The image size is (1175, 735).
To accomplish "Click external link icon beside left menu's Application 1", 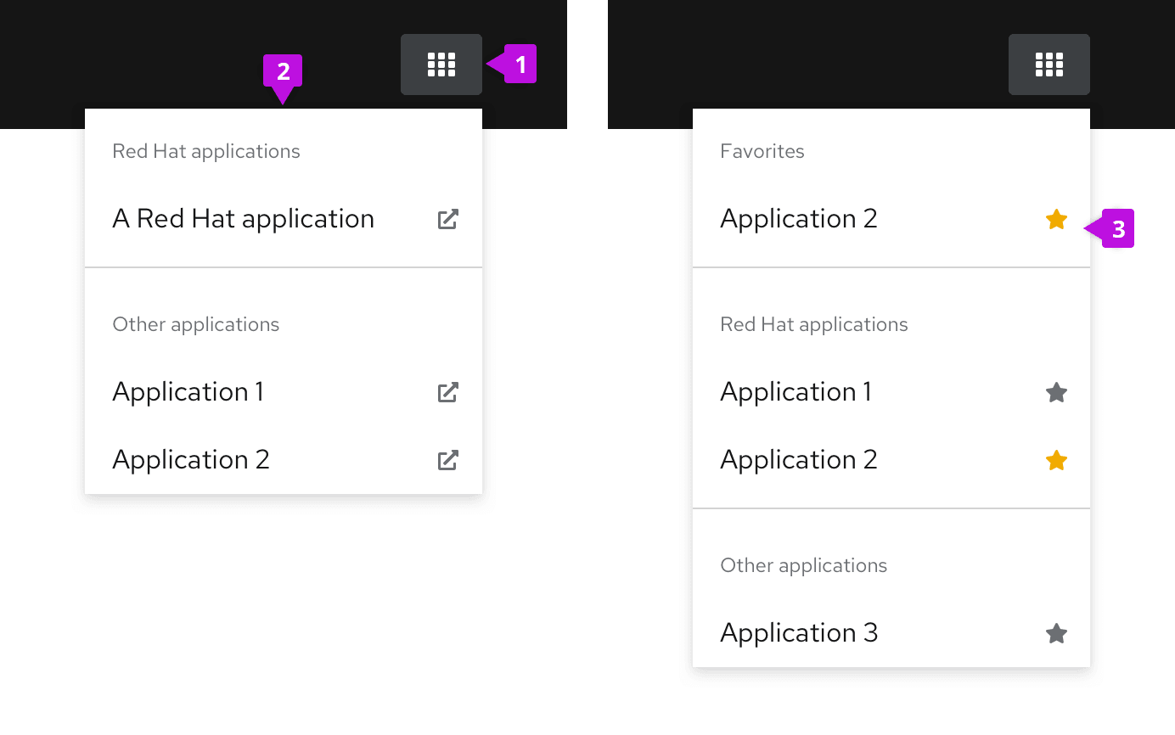I will coord(447,392).
